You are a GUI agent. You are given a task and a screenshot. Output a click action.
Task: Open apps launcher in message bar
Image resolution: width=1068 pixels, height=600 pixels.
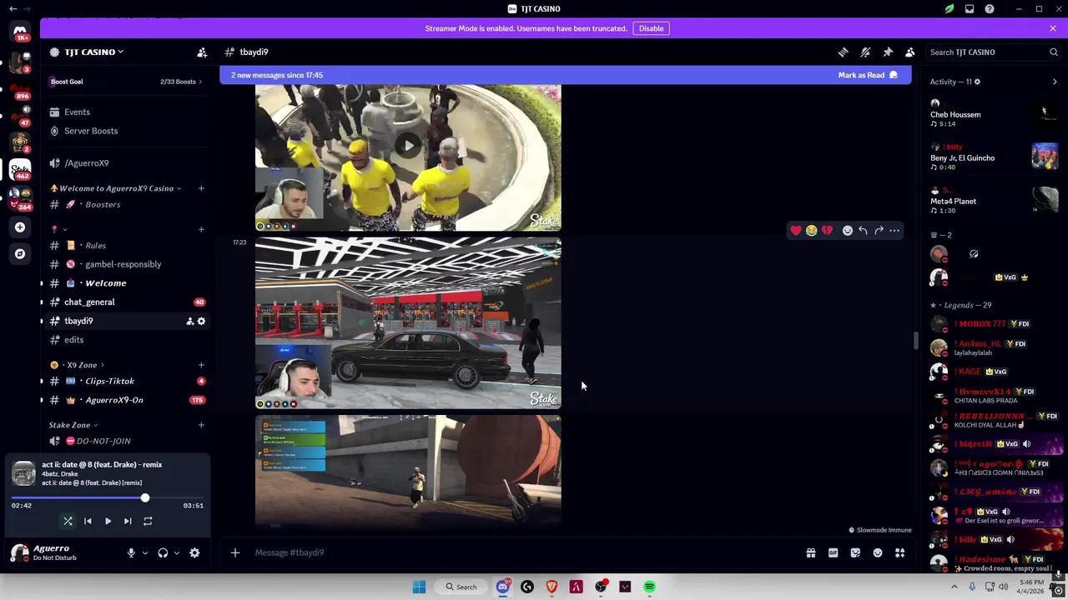[899, 552]
